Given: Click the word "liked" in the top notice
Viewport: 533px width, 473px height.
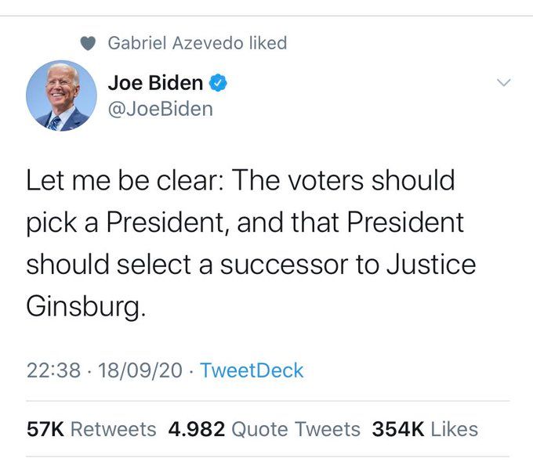Looking at the screenshot, I should click(267, 43).
